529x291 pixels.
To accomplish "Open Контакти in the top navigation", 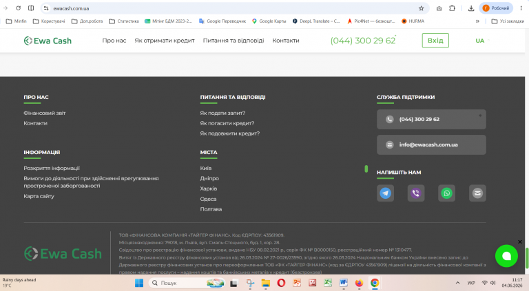I will (286, 41).
